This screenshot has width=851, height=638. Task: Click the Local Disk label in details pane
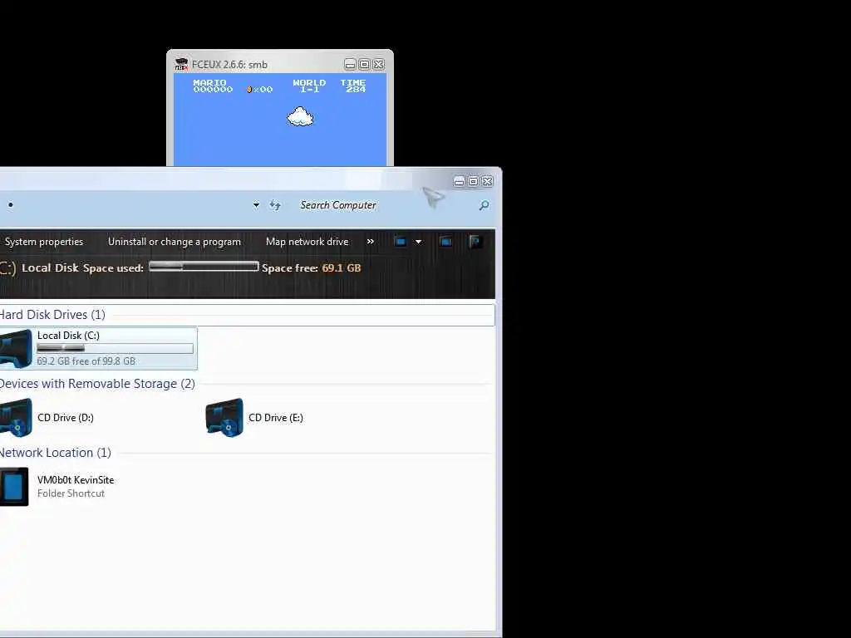(x=51, y=268)
